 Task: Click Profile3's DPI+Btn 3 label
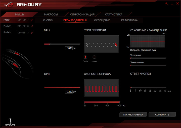pos(23,33)
